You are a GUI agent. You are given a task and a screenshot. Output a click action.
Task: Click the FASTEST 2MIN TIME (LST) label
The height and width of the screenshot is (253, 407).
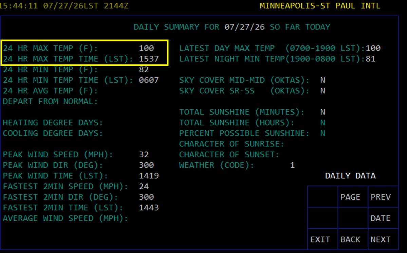(63, 208)
